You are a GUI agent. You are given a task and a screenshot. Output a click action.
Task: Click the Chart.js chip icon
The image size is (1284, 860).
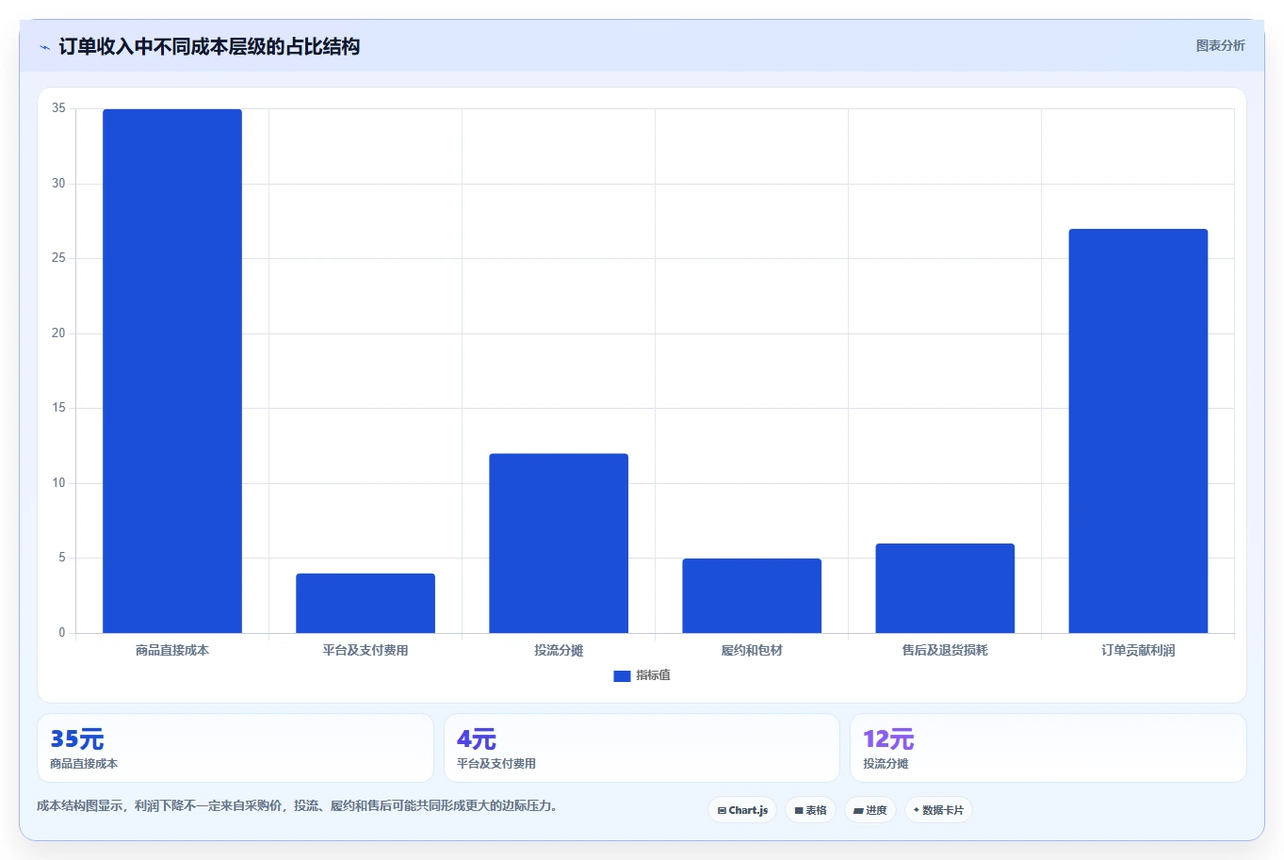[722, 810]
